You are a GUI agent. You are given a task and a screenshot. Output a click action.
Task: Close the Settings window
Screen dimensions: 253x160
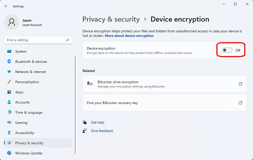247,4
